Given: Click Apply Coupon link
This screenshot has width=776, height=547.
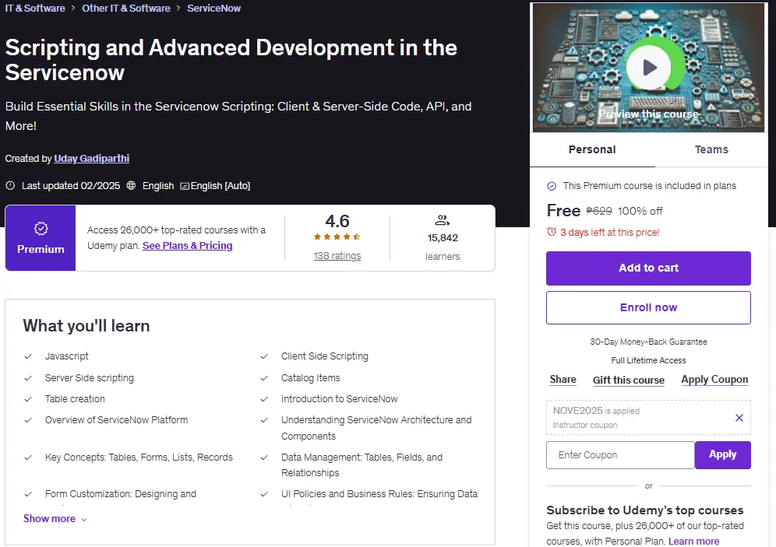Looking at the screenshot, I should (714, 380).
